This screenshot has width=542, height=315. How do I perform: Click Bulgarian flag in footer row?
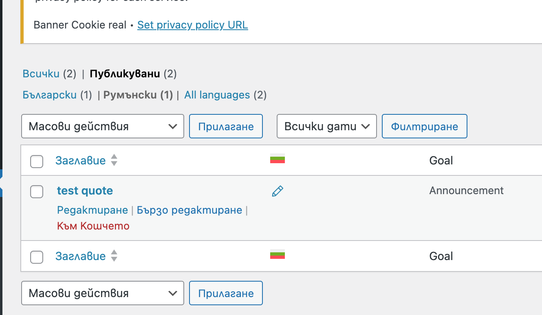(278, 254)
